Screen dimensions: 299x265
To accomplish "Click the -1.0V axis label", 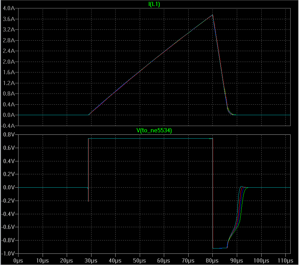I will point(8,253).
